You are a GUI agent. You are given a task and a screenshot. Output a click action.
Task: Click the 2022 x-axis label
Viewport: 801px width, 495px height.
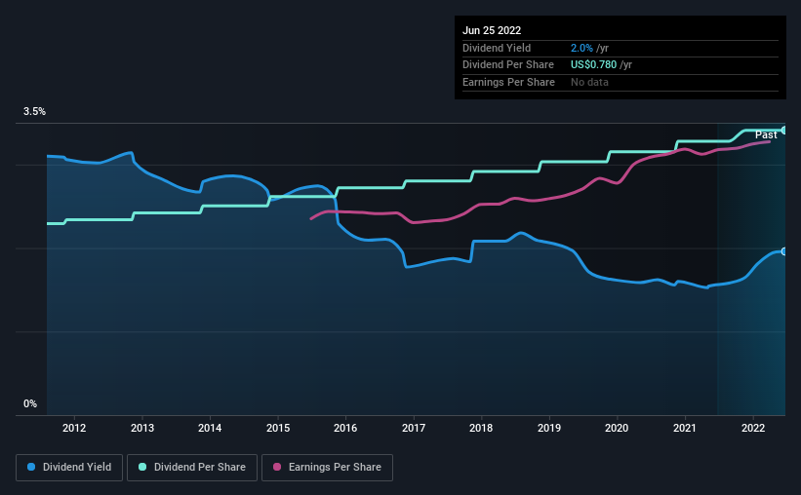(753, 428)
